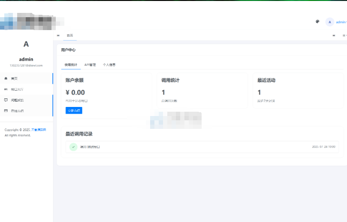Open 接口大厅 in the sidebar menu
The image size is (347, 222).
(26, 89)
